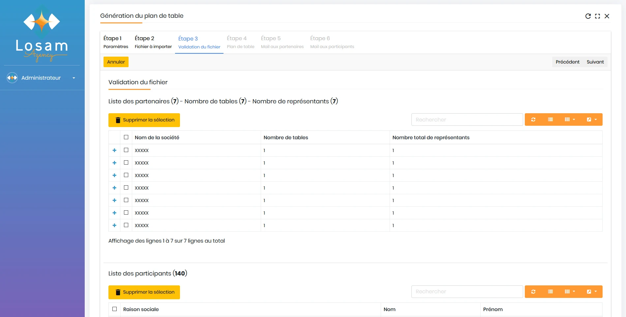Open export dropdown for participants table
This screenshot has height=317, width=626.
coord(592,292)
